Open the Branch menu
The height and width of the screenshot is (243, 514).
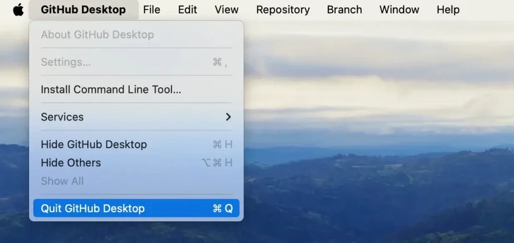coord(344,10)
